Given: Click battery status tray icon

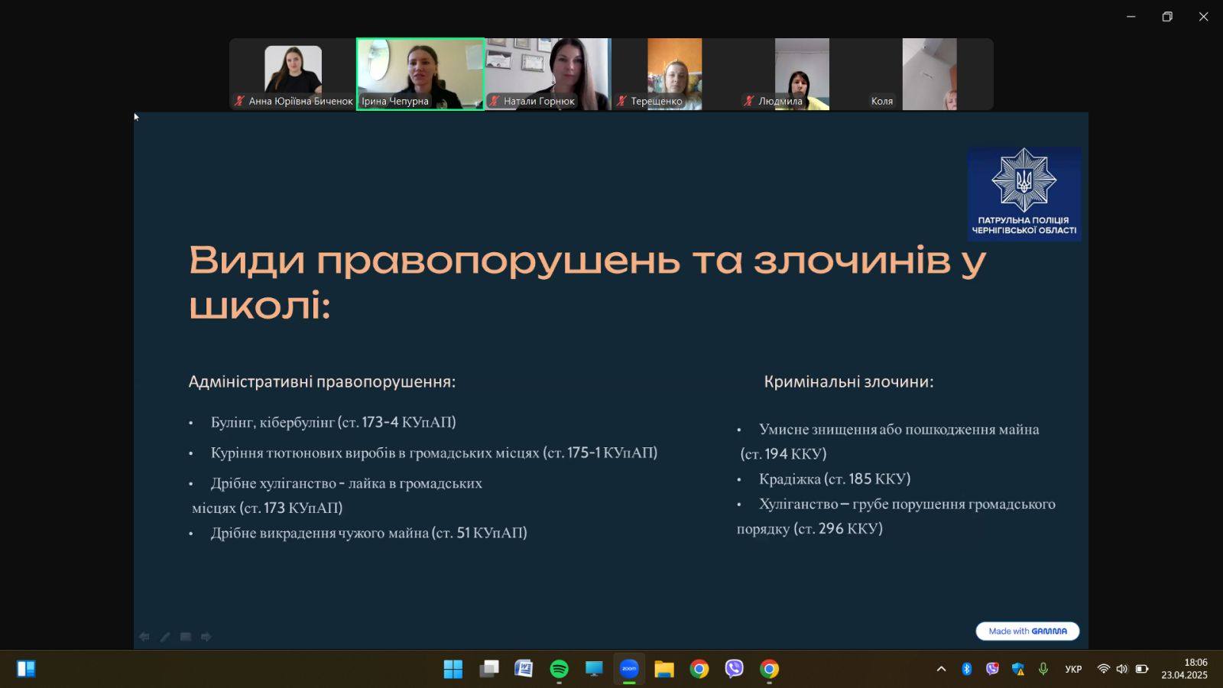Looking at the screenshot, I should click(x=1142, y=669).
